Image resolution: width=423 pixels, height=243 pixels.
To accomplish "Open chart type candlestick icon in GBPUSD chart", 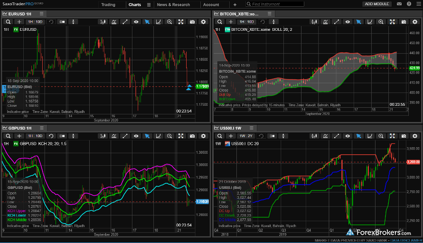I will [x=103, y=136].
